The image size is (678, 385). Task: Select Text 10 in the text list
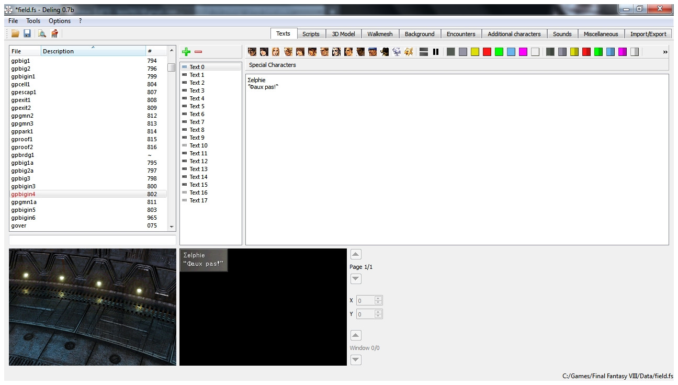[210, 145]
